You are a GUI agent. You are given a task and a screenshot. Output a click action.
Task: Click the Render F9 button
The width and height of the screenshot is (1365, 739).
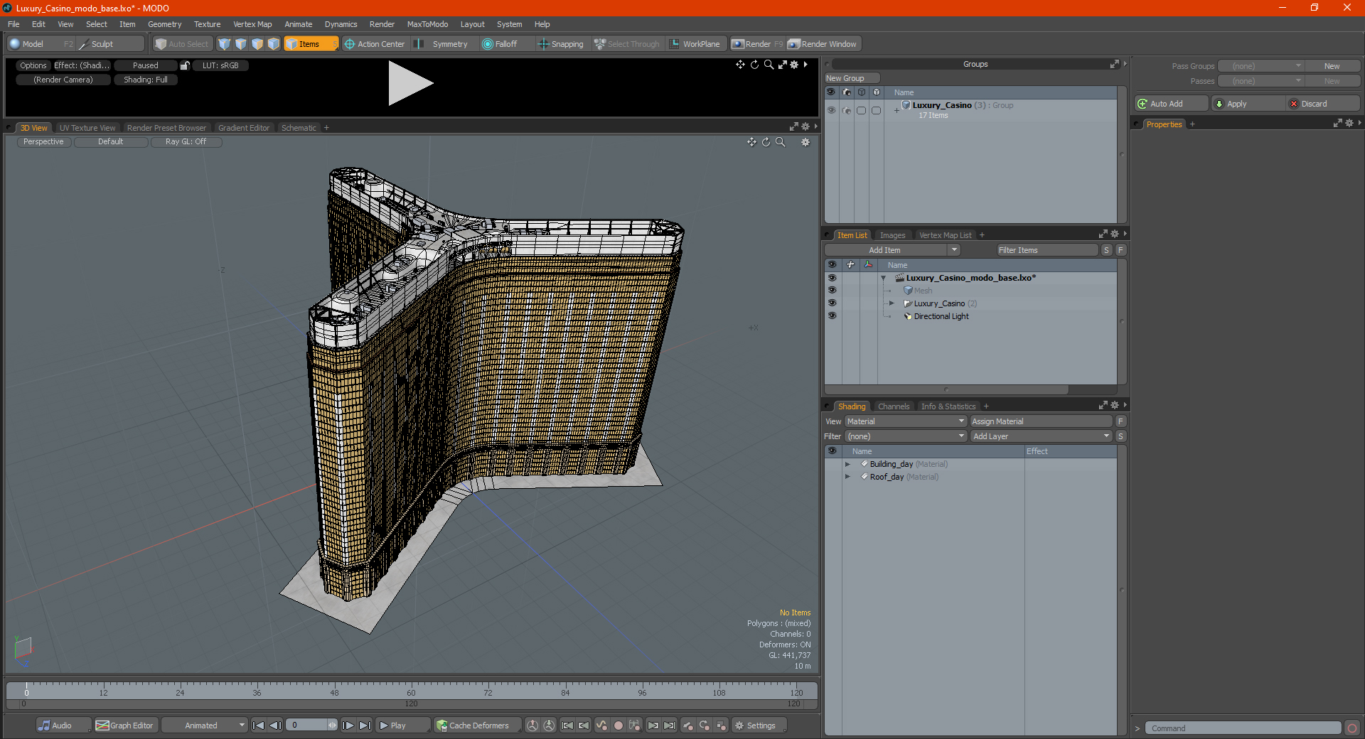pos(757,44)
